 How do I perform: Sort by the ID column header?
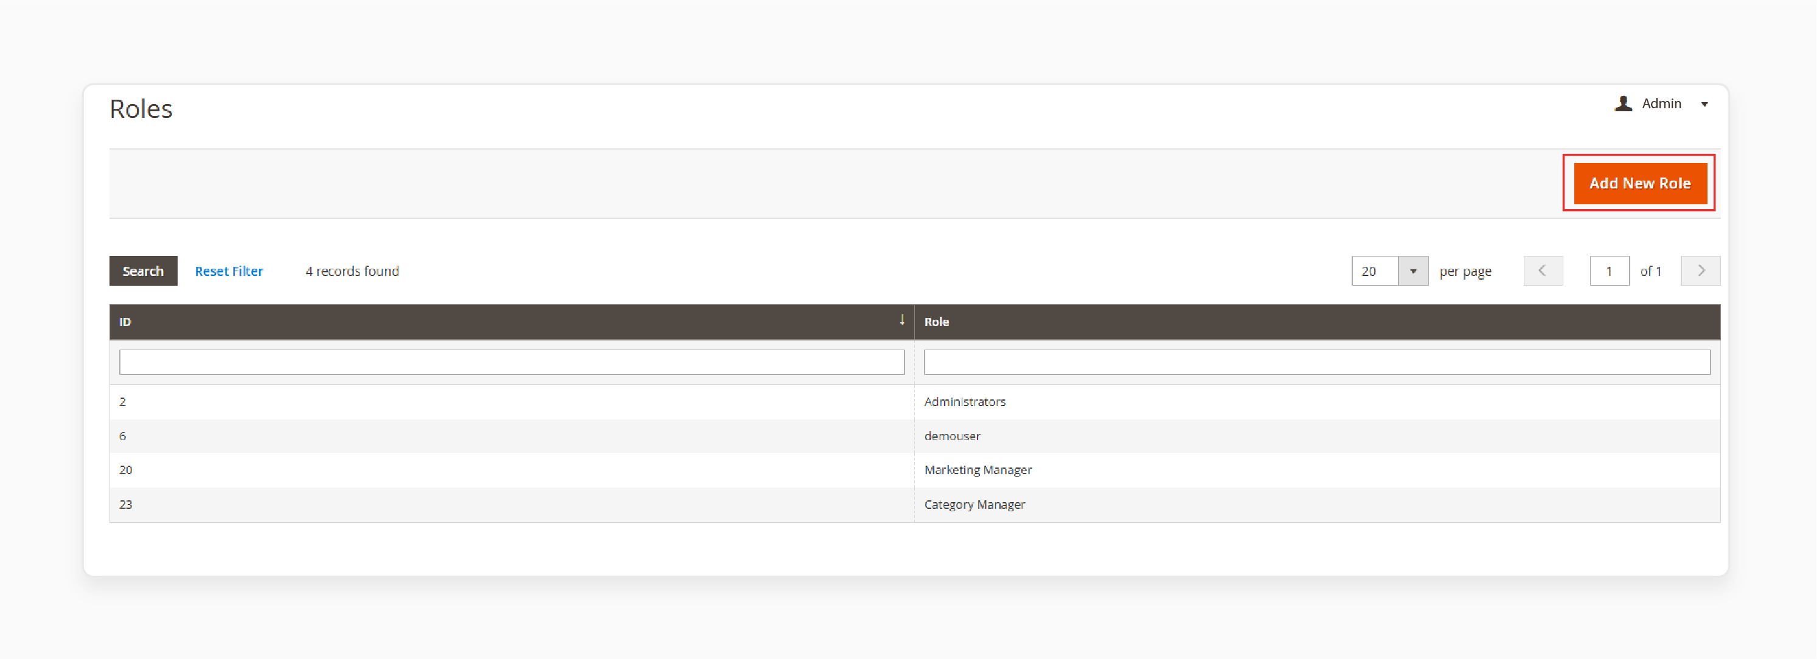tap(512, 322)
